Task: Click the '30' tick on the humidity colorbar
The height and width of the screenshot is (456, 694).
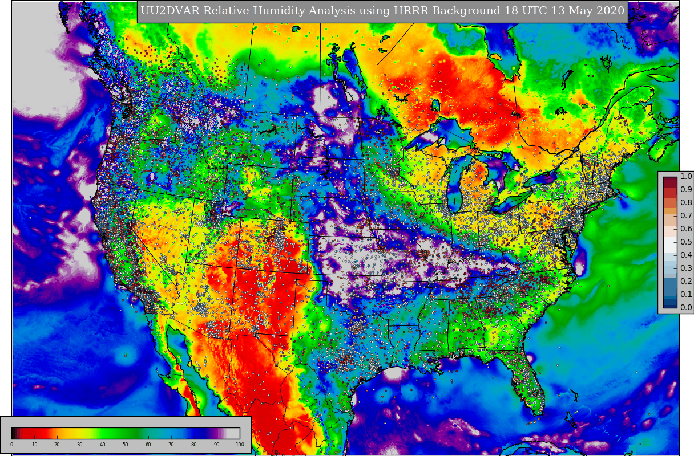Action: [x=80, y=445]
